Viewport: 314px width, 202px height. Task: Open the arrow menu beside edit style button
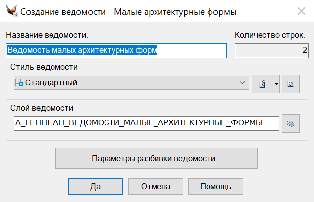coord(276,83)
